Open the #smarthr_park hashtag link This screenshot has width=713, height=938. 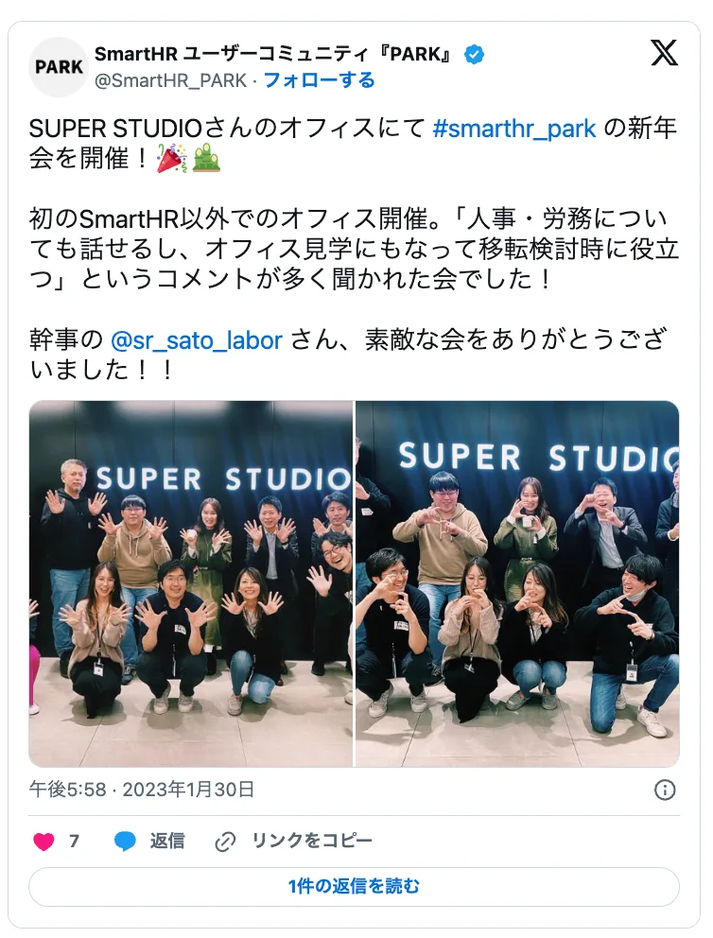514,129
